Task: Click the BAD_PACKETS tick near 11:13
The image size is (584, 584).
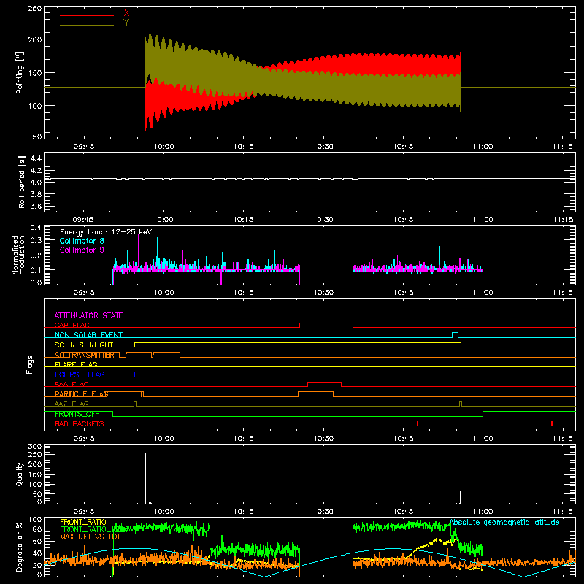Action: click(x=552, y=423)
